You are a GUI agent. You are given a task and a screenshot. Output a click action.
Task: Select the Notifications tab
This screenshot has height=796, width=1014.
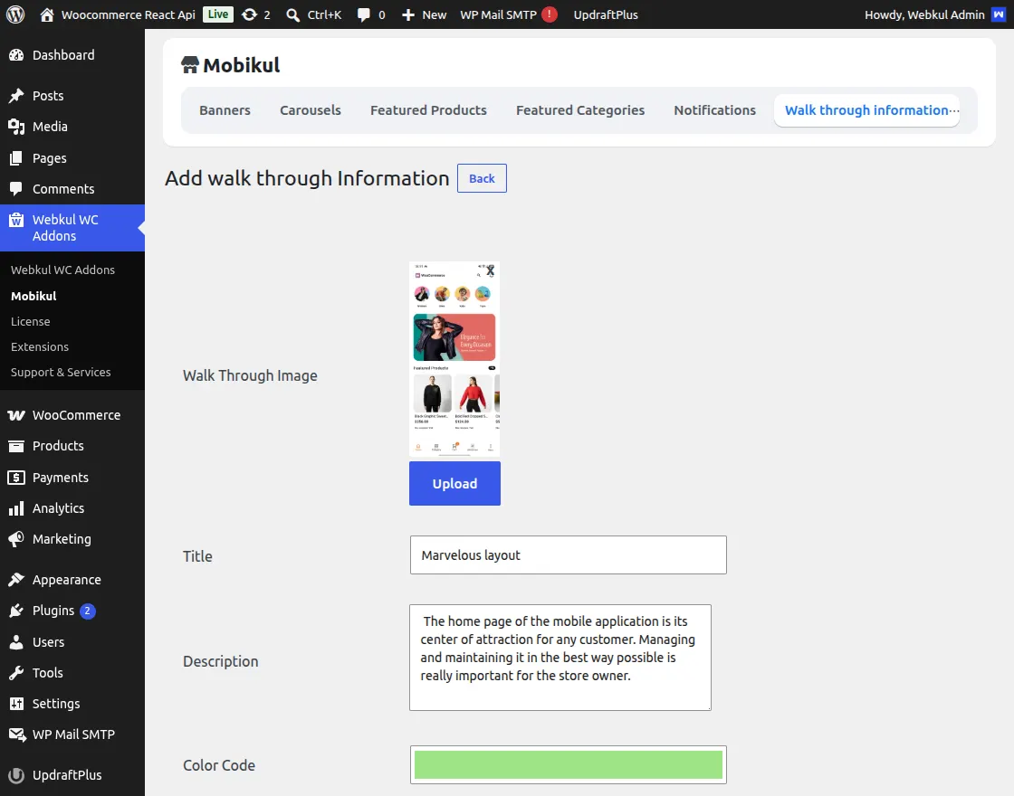click(714, 109)
